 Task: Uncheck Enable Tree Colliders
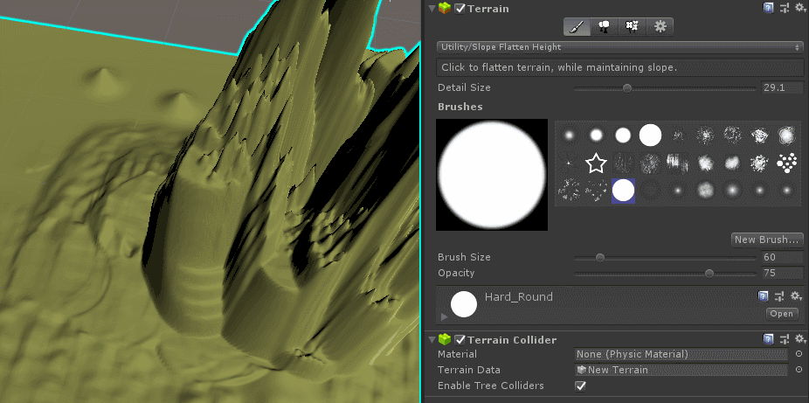tap(580, 386)
